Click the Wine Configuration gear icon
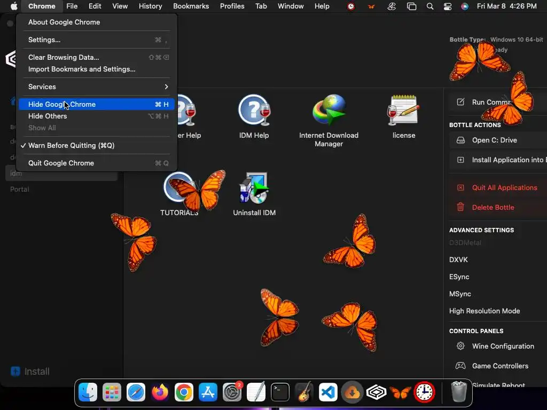Image resolution: width=547 pixels, height=410 pixels. 460,346
